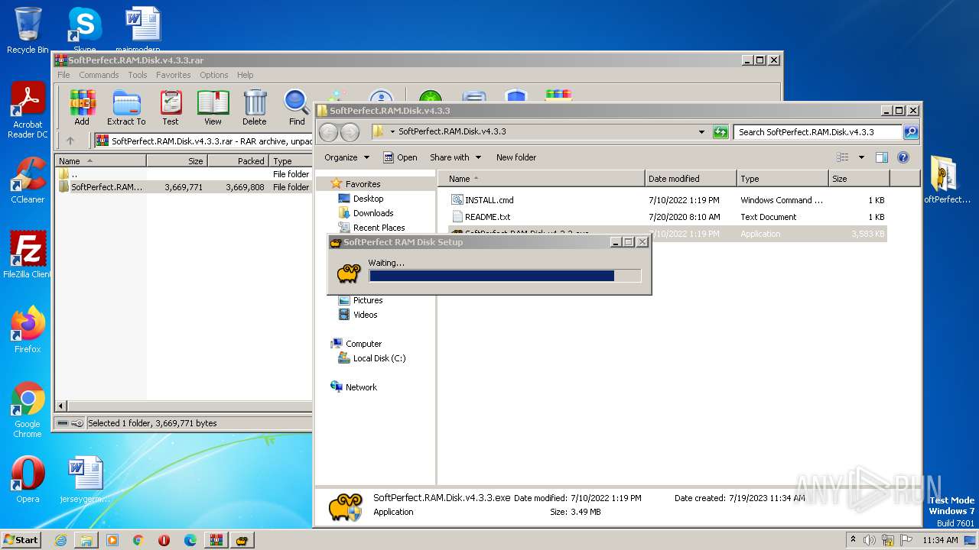
Task: Select the Opera desktop shortcut
Action: point(28,480)
